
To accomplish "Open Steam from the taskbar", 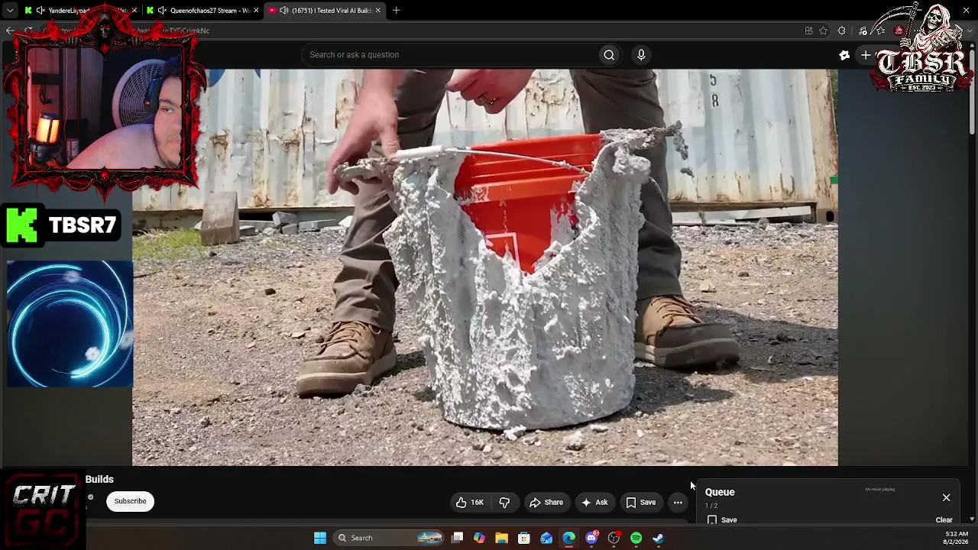I will point(659,538).
